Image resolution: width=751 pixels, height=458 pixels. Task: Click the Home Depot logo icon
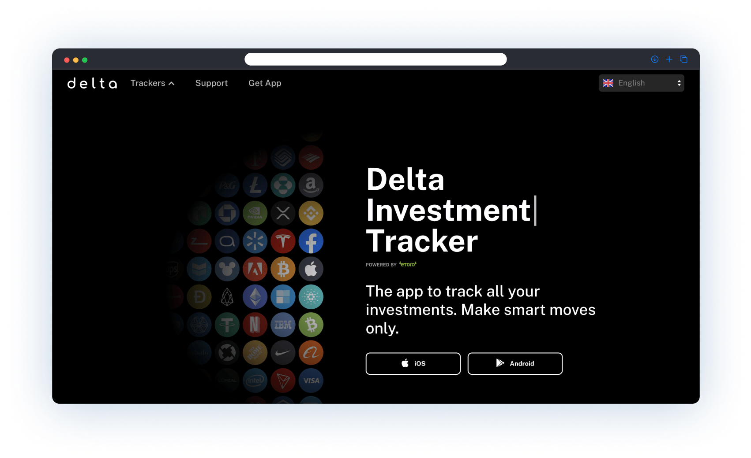pos(255,353)
